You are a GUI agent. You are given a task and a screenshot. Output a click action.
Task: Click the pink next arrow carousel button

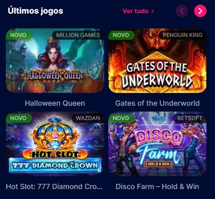(200, 11)
